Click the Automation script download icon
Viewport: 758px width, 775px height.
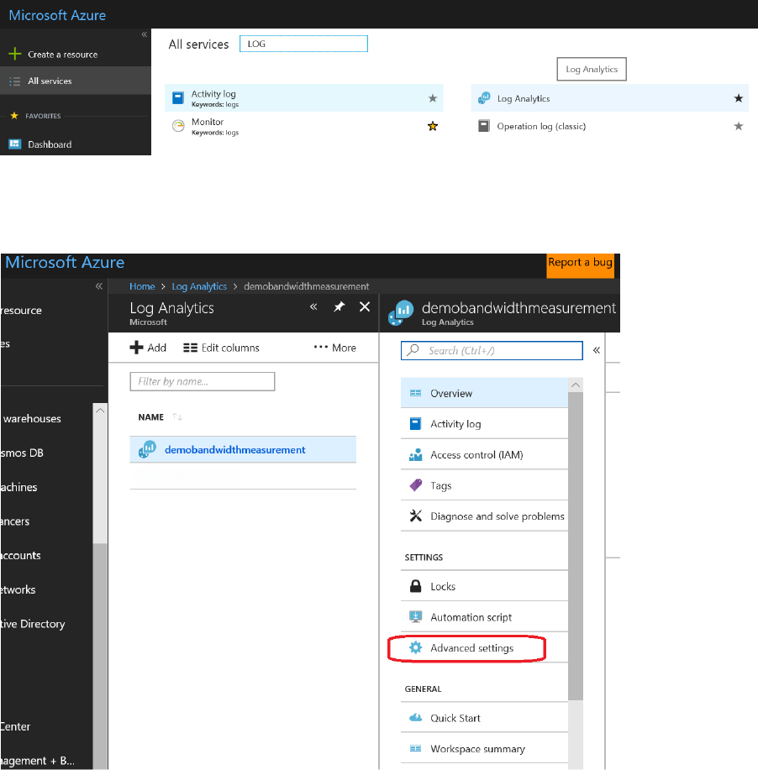pyautogui.click(x=416, y=616)
